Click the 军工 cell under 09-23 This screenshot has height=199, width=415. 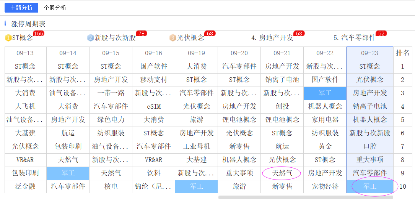point(370,186)
